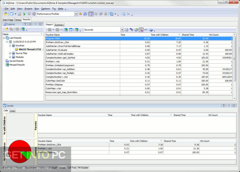This screenshot has height=172, width=240.
Task: Click the New Project icon in main toolbar
Action: coord(12,14)
